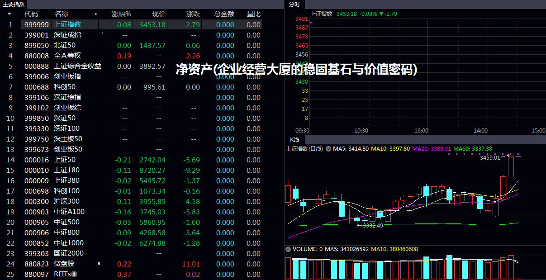The width and height of the screenshot is (546, 280).
Task: Click the 0.19 change percent value
Action: [x=124, y=56]
